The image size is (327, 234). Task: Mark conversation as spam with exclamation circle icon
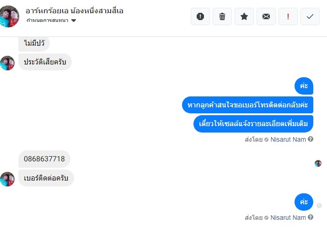pyautogui.click(x=200, y=16)
